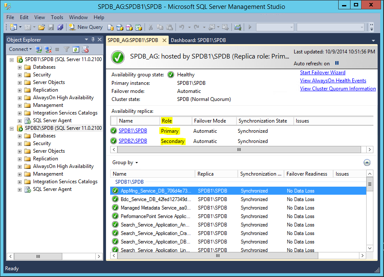Pin the Object Explorer panel

pos(93,39)
